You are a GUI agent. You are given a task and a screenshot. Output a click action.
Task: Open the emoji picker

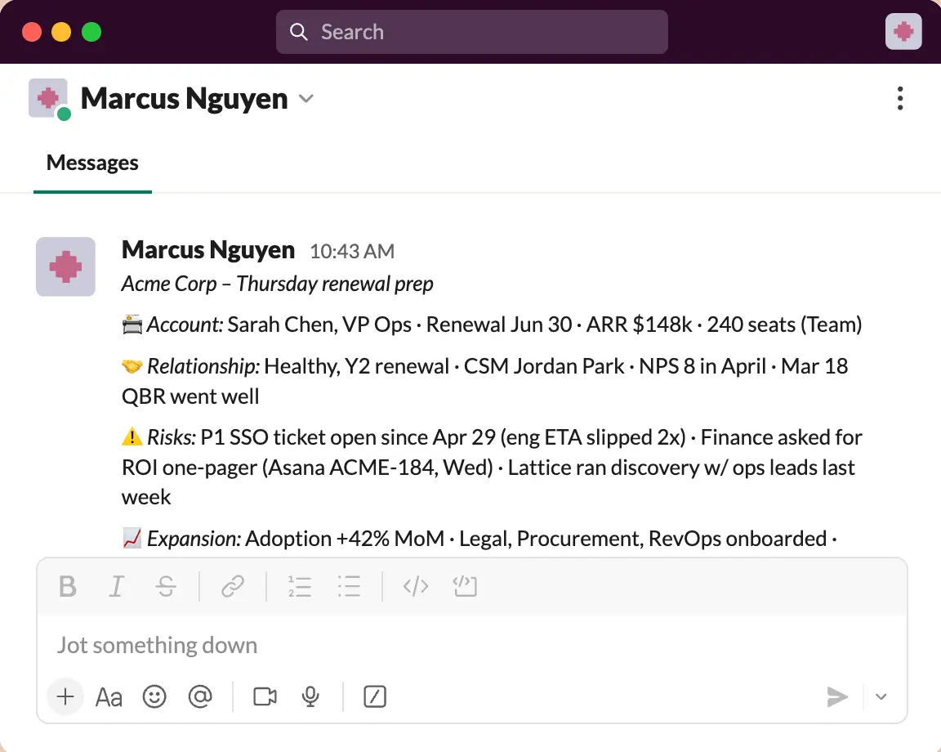click(x=154, y=696)
